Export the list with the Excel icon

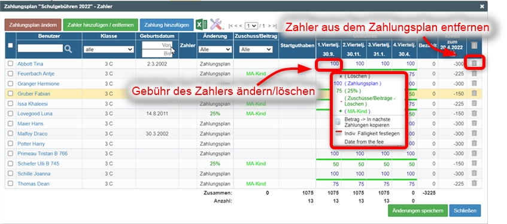202,24
